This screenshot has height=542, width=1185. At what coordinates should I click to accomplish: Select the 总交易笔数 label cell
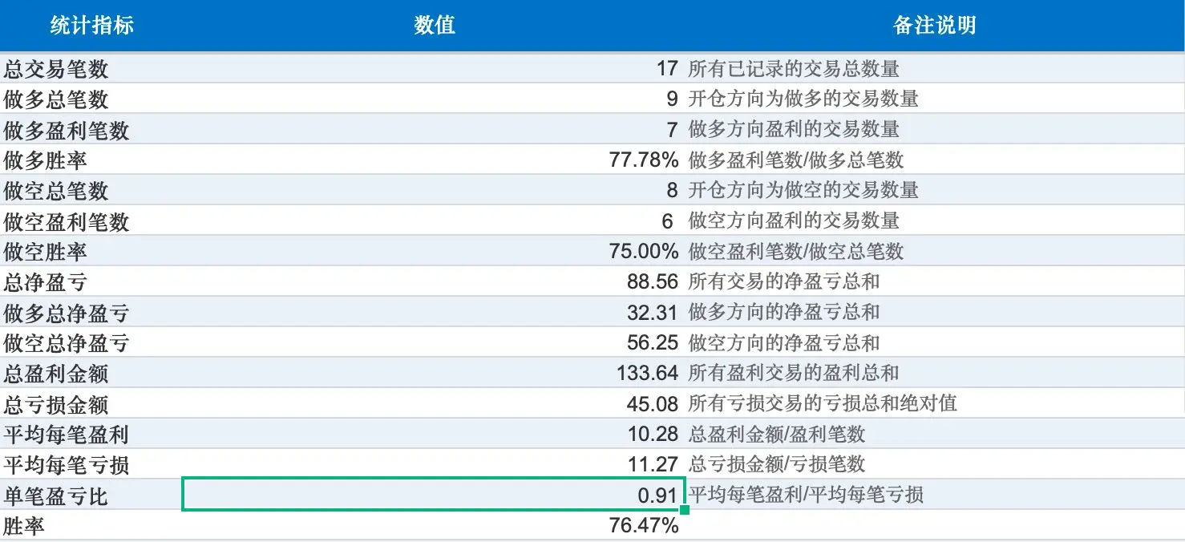coord(91,69)
